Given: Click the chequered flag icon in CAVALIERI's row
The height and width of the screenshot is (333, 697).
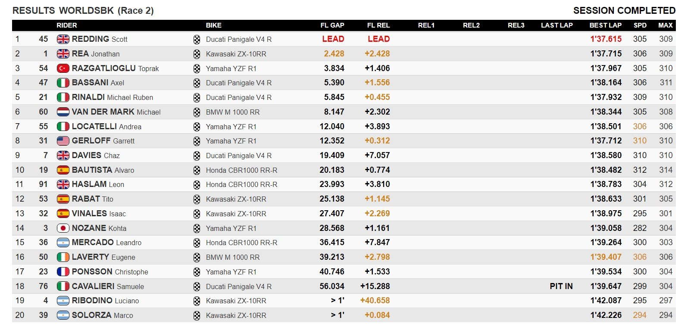Looking at the screenshot, I should pyautogui.click(x=197, y=287).
